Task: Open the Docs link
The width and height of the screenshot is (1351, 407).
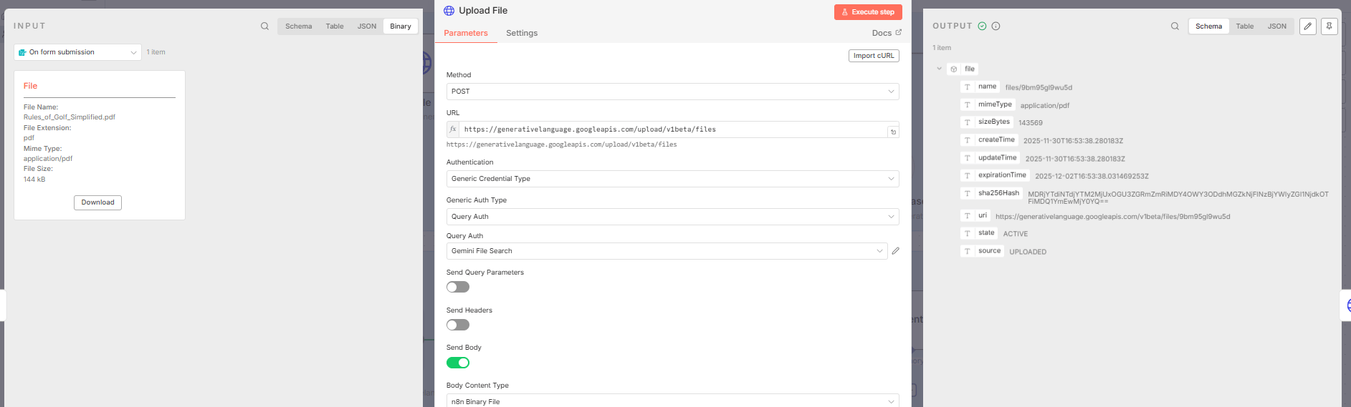Action: (887, 33)
